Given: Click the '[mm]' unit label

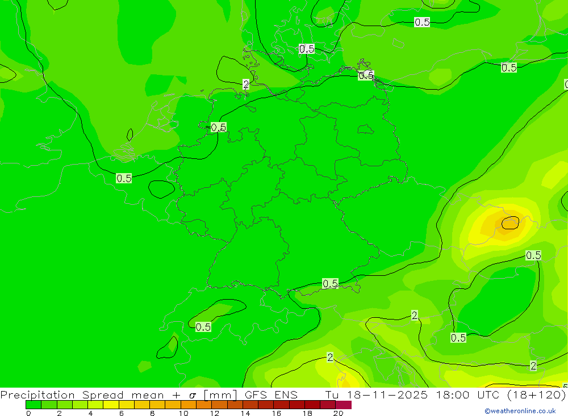Looking at the screenshot, I should pyautogui.click(x=220, y=394).
